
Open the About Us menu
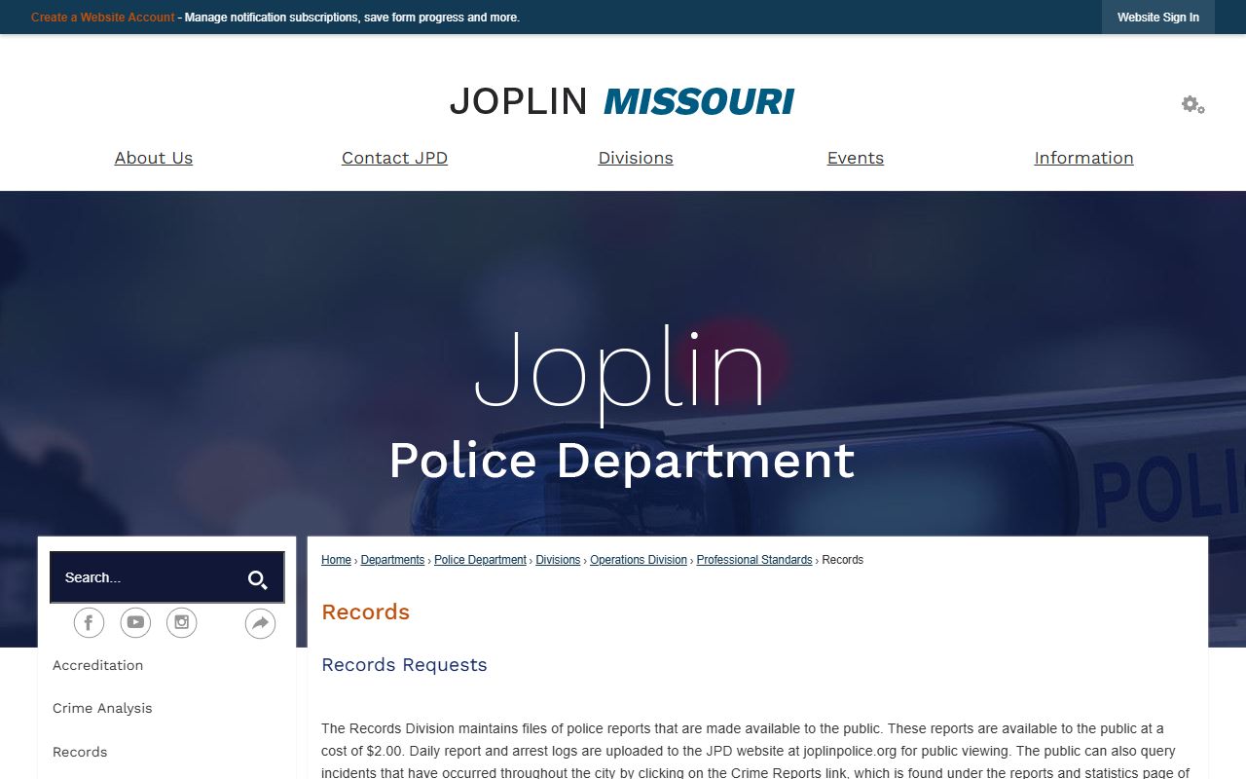[x=154, y=158]
